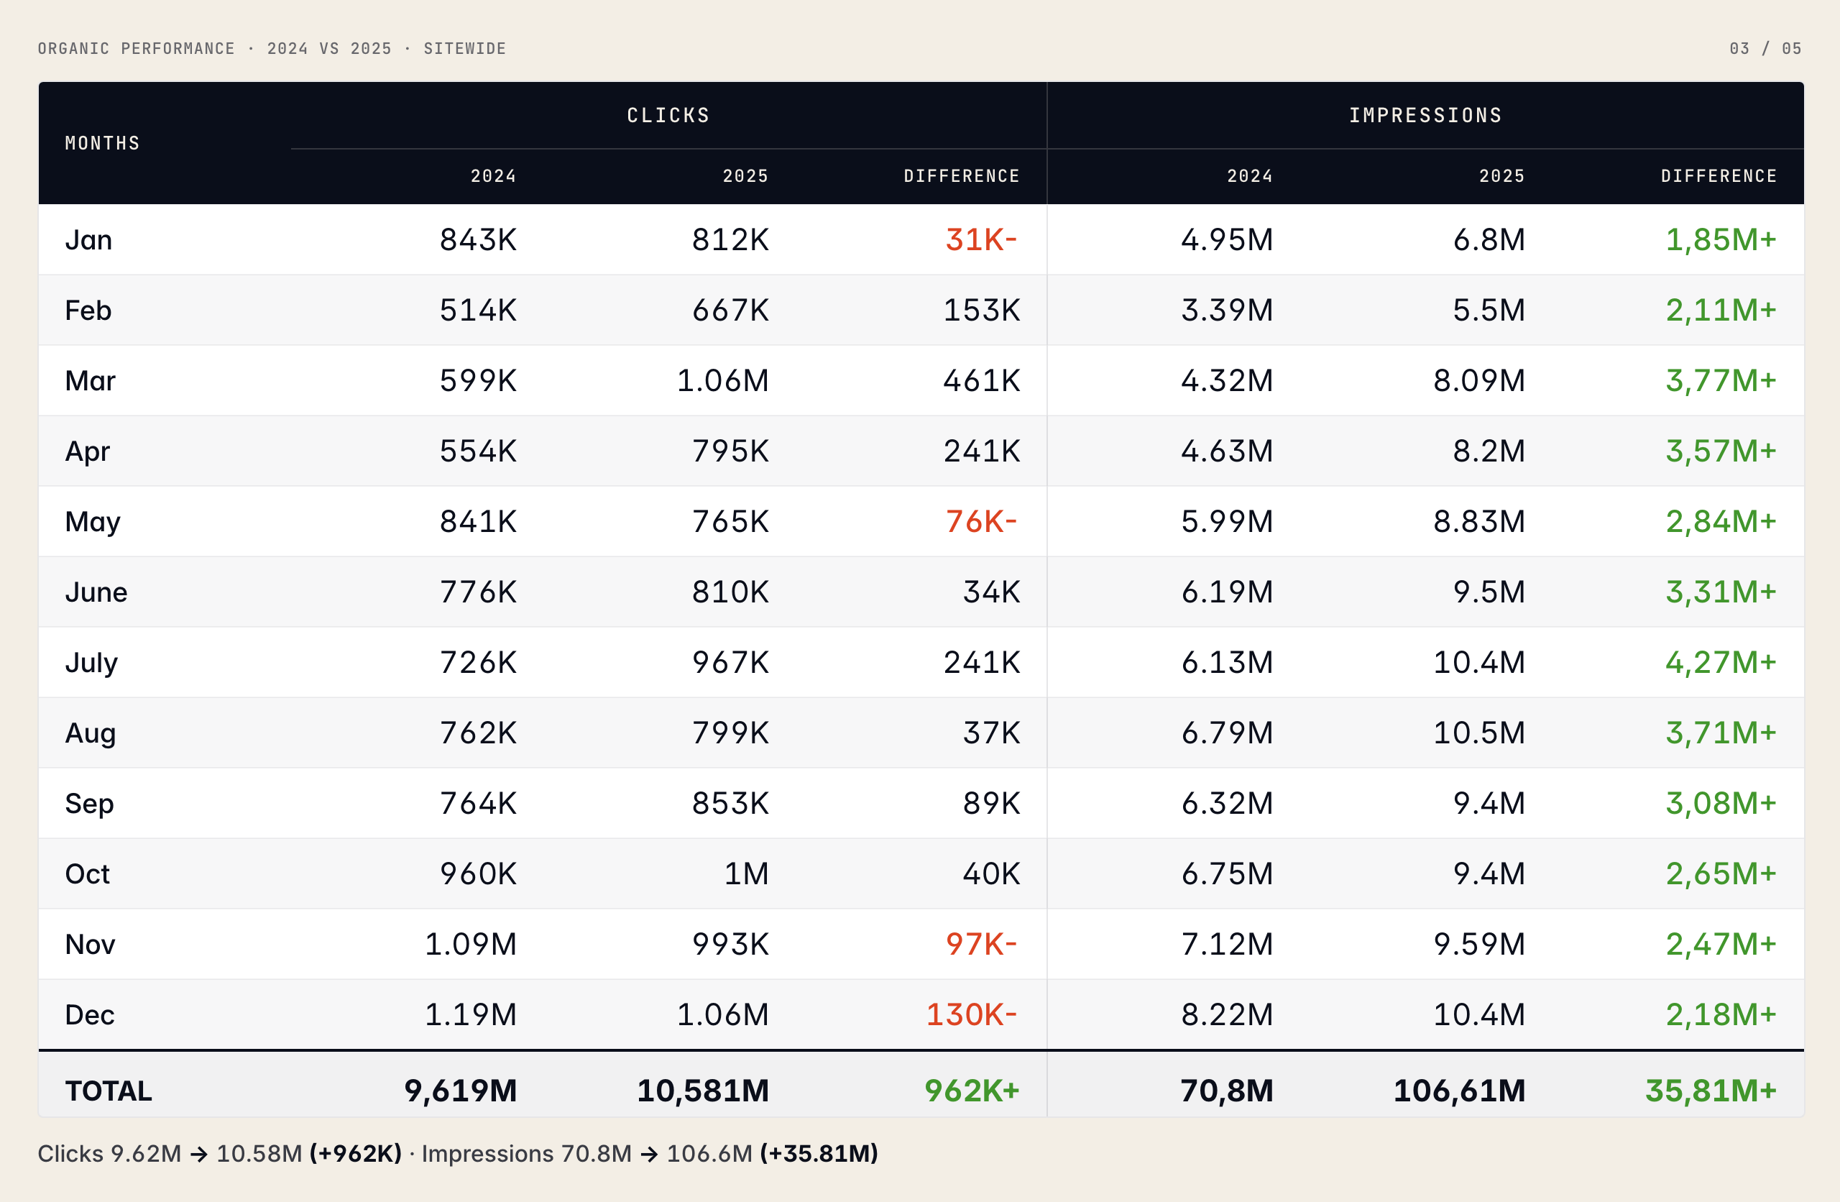Click Dec clicks 2024 value 1.19M
Viewport: 1840px width, 1202px height.
point(470,1014)
